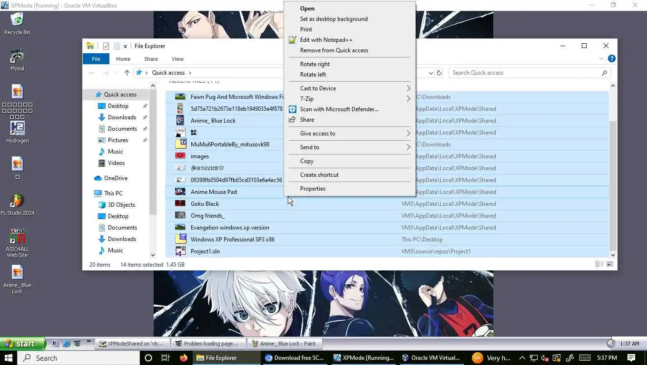Choose Set as desktop background
Image resolution: width=647 pixels, height=365 pixels.
coord(349,19)
